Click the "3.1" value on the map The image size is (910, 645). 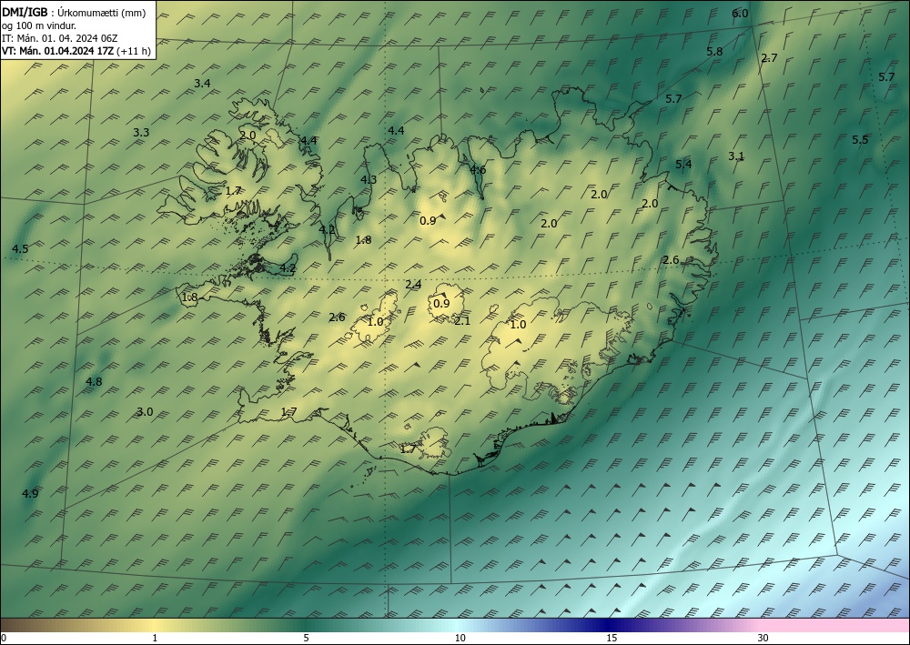736,156
